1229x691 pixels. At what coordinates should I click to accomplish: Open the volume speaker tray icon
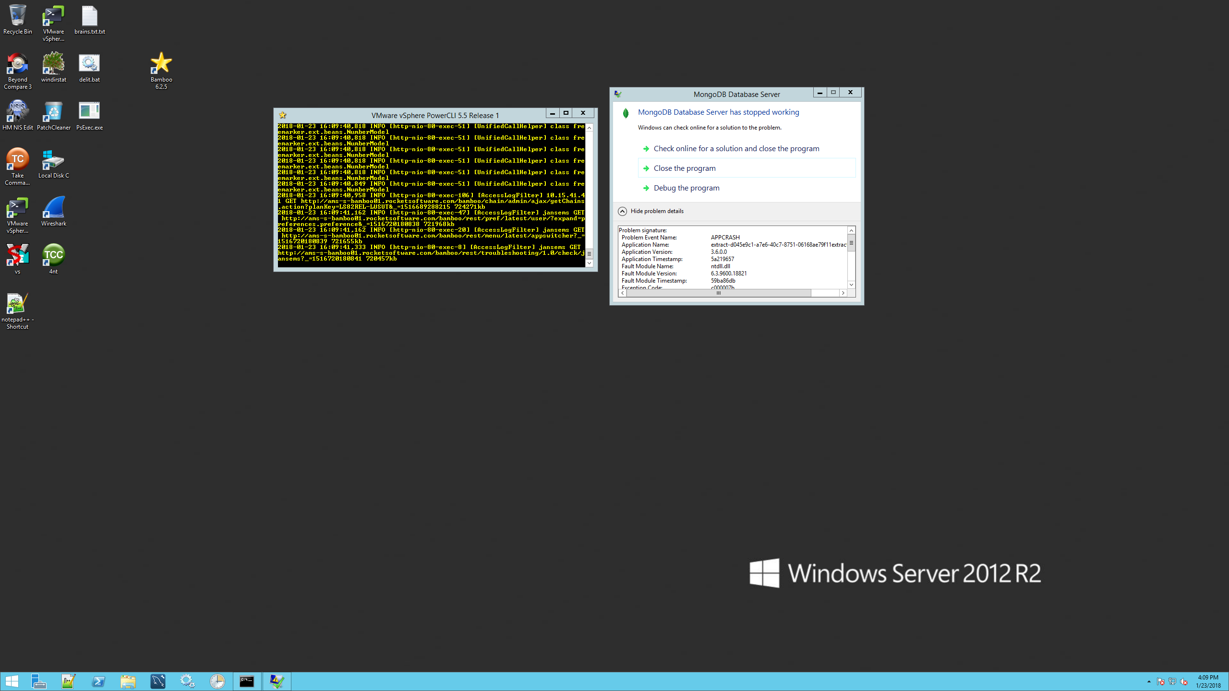(1184, 681)
